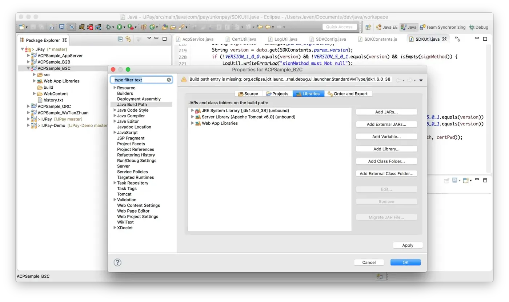Viewport: 509px width, 302px height.
Task: Click the Open Task folder toolbar icon
Action: click(x=173, y=27)
